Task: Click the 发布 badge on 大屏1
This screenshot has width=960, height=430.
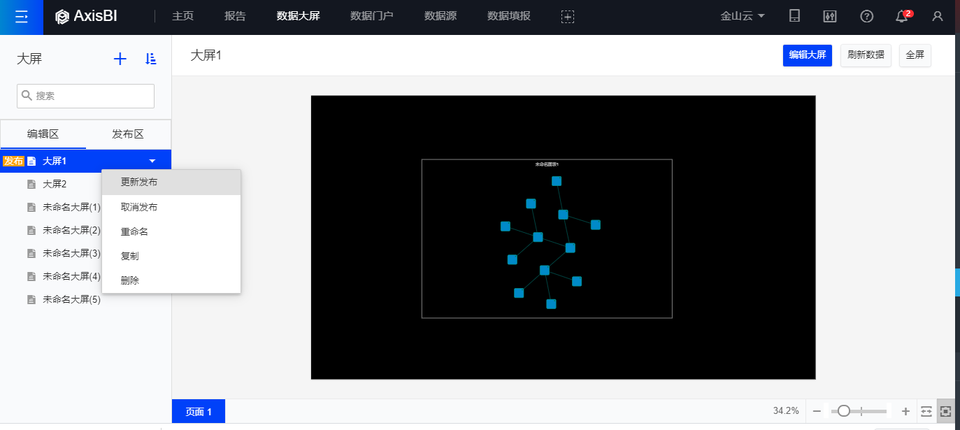Action: (x=13, y=161)
